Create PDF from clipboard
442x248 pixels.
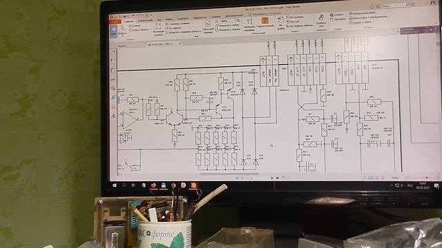[x=300, y=25]
